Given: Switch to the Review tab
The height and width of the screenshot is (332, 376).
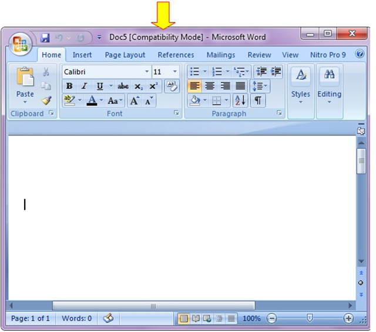Looking at the screenshot, I should (x=259, y=55).
